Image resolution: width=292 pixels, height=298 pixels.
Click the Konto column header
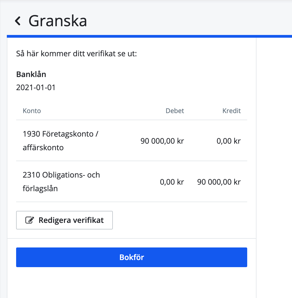point(32,111)
